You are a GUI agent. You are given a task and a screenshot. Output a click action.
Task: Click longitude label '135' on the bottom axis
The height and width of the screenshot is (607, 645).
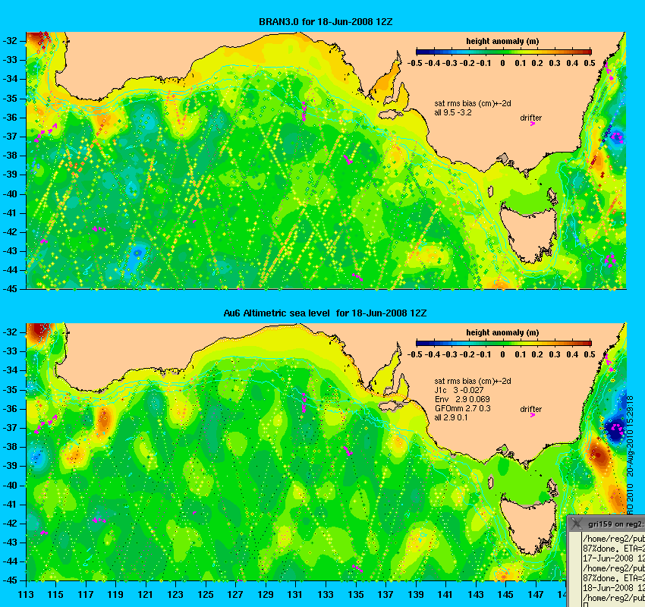[x=355, y=595]
